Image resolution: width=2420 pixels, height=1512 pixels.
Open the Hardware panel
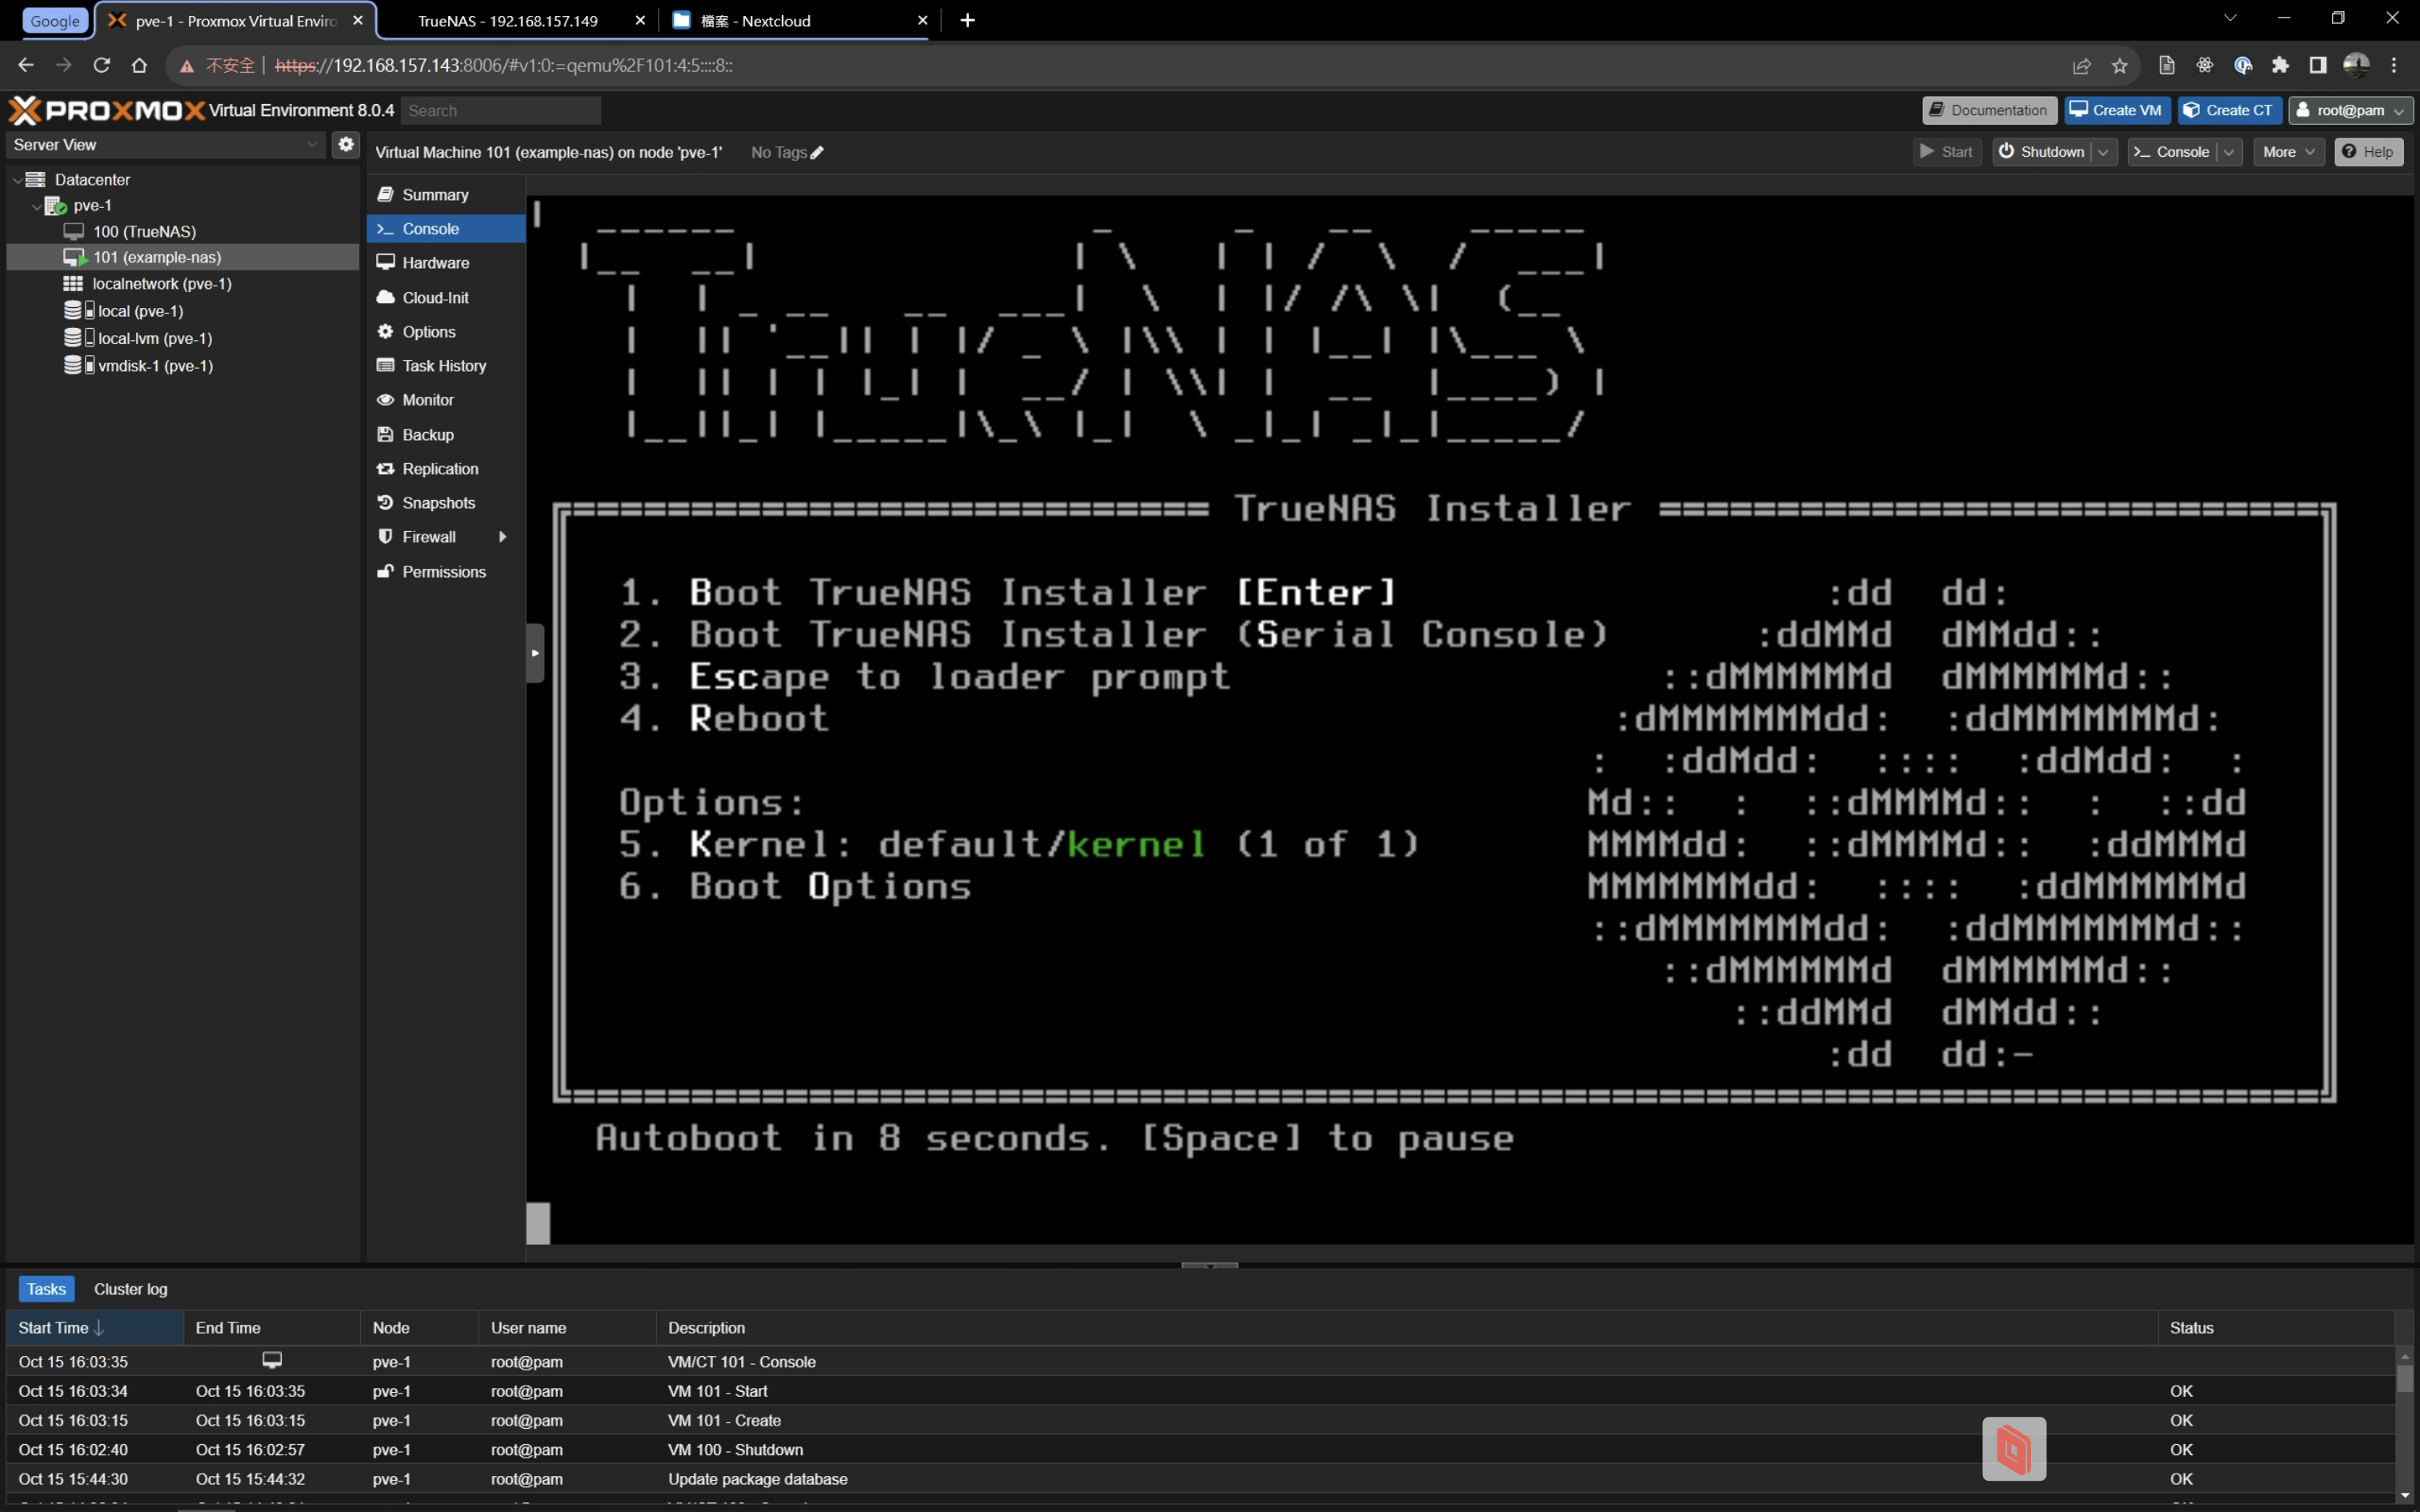tap(435, 263)
